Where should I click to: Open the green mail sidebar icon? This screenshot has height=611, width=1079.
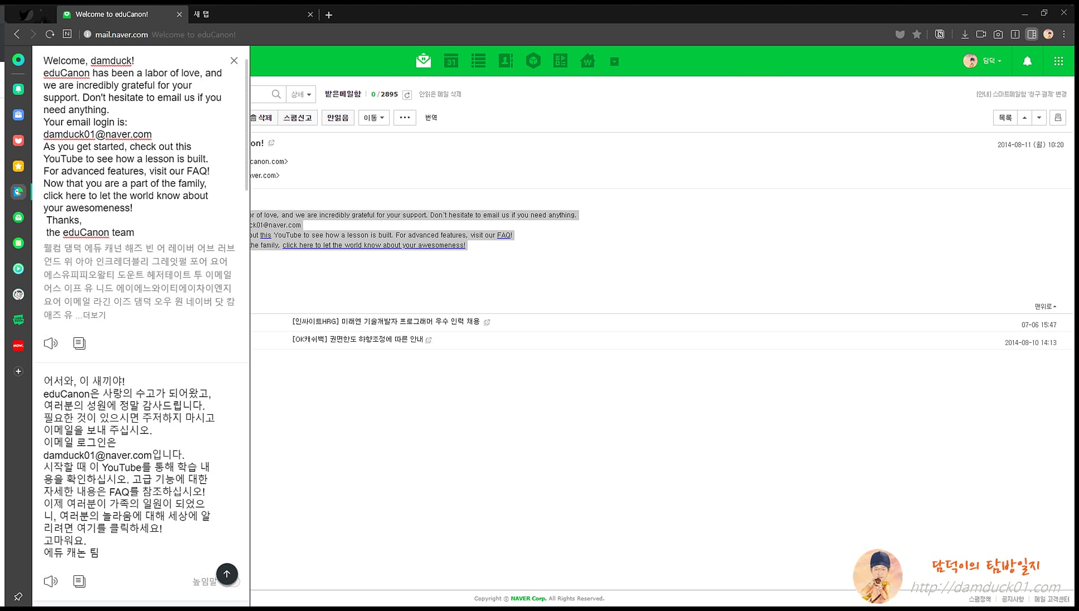[18, 217]
